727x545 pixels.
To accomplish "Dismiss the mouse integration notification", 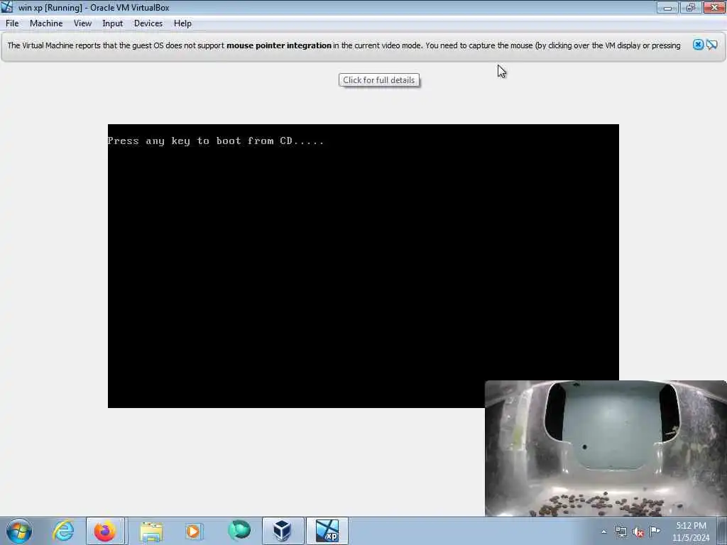I will pyautogui.click(x=698, y=45).
